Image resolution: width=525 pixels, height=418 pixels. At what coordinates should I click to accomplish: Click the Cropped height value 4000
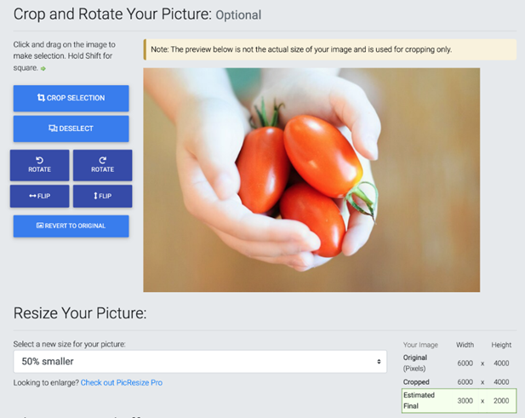coord(500,382)
